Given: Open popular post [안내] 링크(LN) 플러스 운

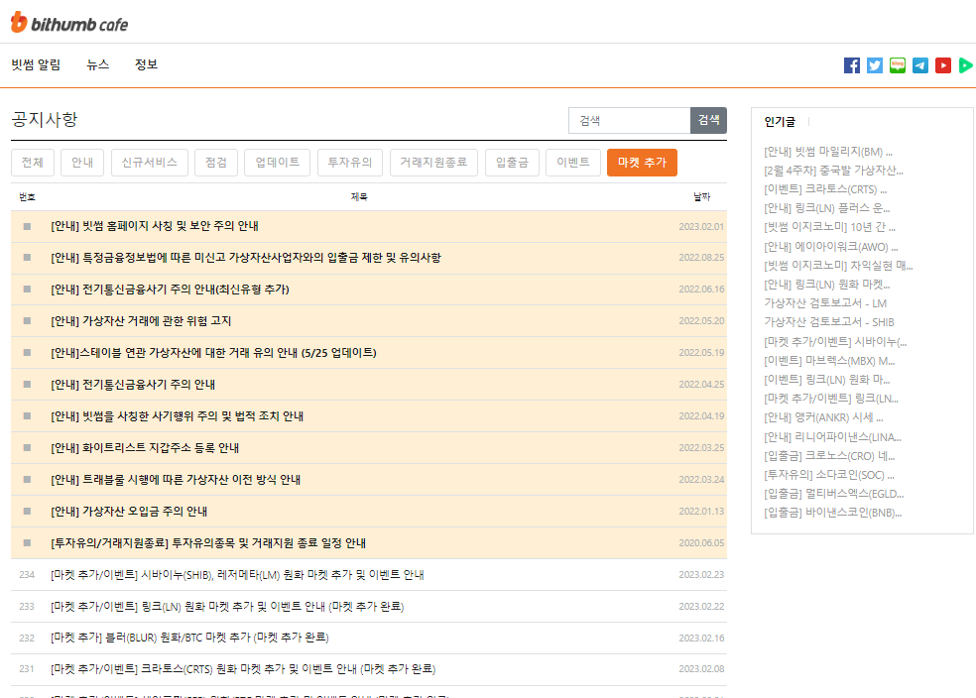Looking at the screenshot, I should pos(826,208).
